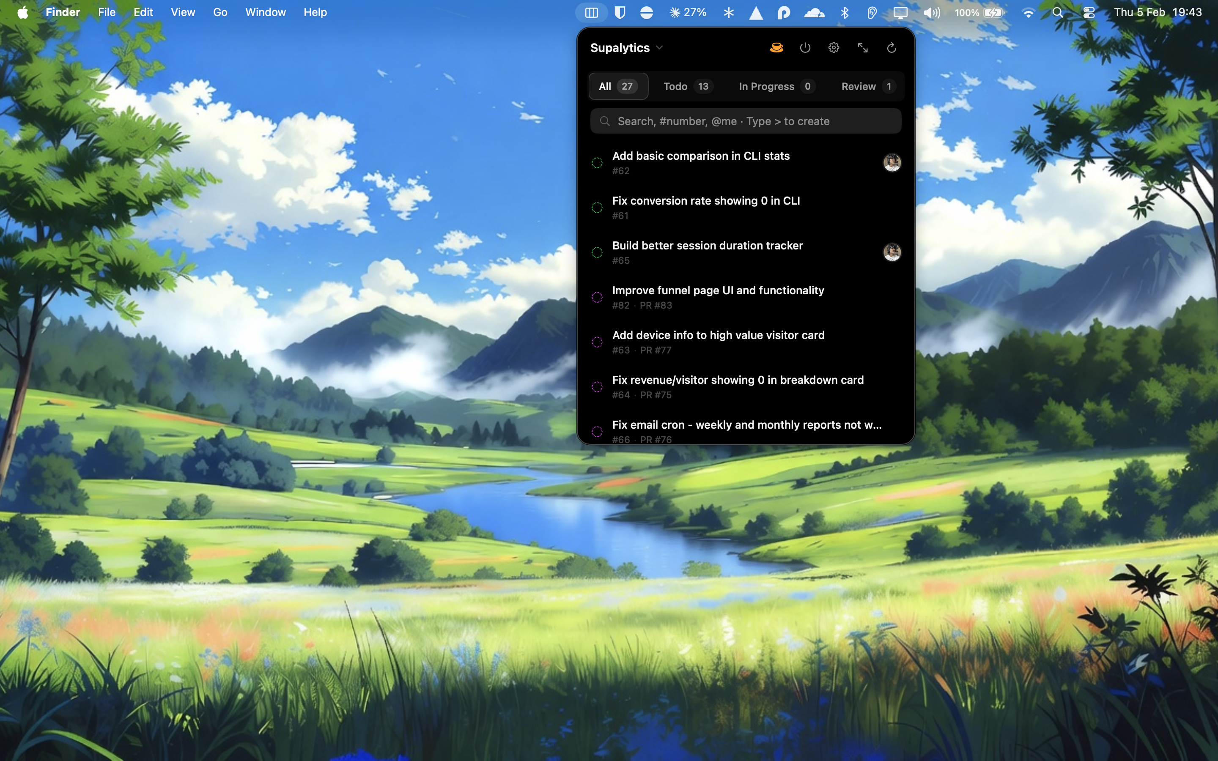Viewport: 1218px width, 761px height.
Task: Open the Supalytics repository dropdown chevron
Action: pos(660,47)
